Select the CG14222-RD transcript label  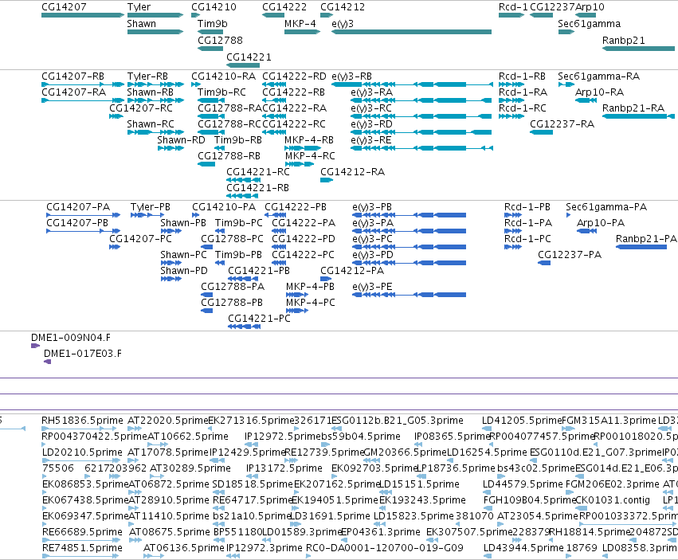point(295,76)
